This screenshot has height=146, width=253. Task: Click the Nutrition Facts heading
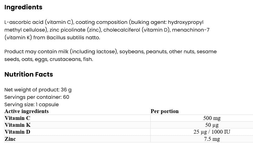(29, 74)
